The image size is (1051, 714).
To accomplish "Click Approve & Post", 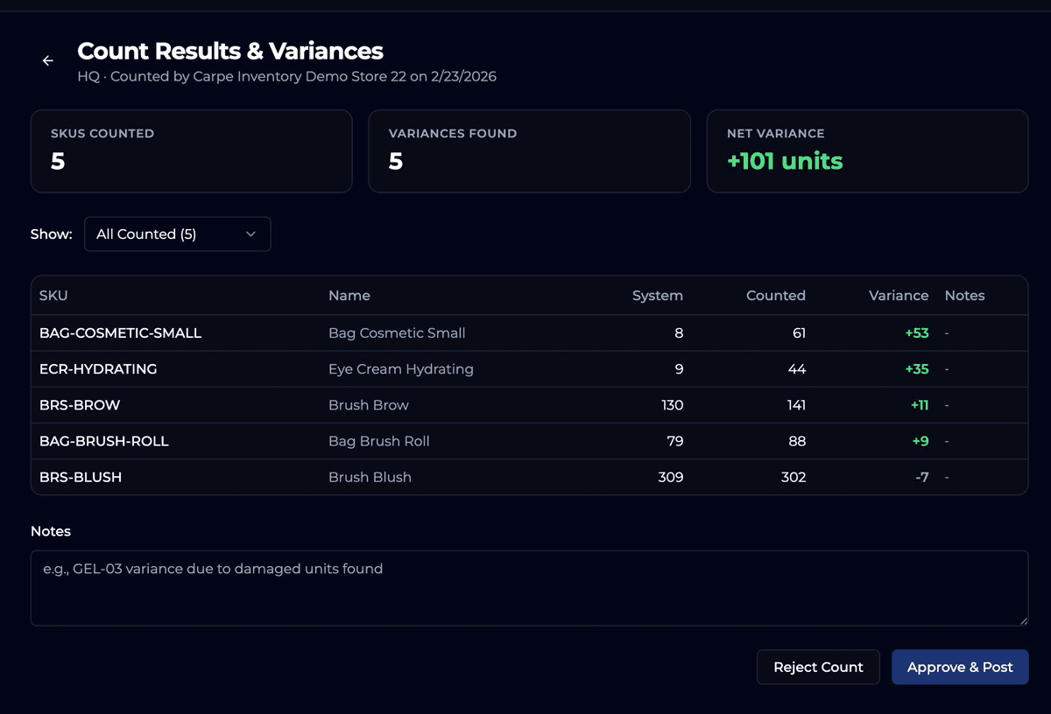I will [x=960, y=667].
